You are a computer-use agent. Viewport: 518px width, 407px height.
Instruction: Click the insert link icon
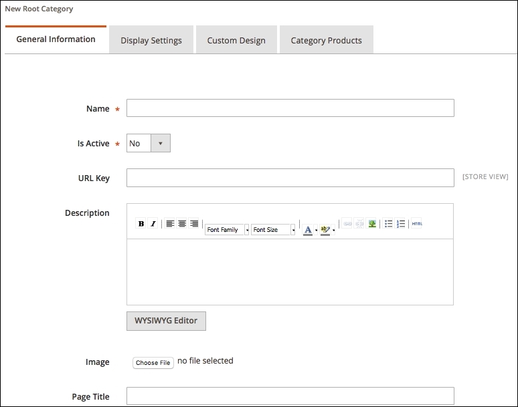pyautogui.click(x=347, y=224)
